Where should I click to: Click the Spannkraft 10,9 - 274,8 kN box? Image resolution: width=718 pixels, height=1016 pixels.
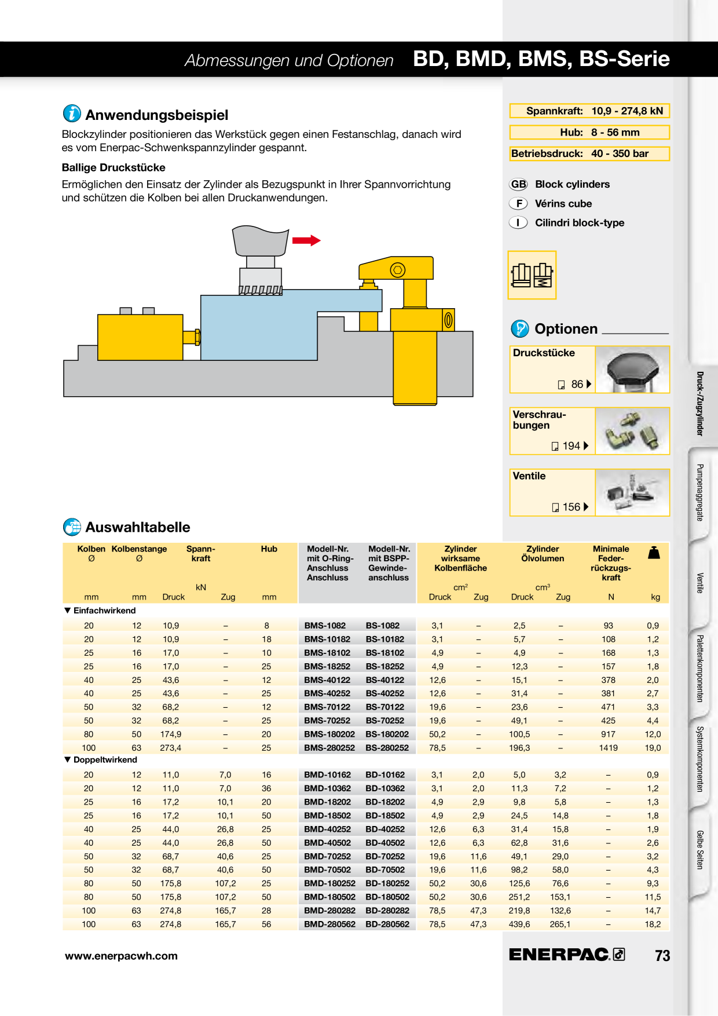tap(589, 111)
